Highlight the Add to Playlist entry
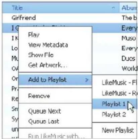138x139 pixels. (x=55, y=80)
